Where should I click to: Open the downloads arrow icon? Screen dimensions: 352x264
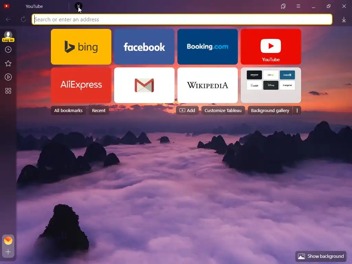tap(344, 20)
